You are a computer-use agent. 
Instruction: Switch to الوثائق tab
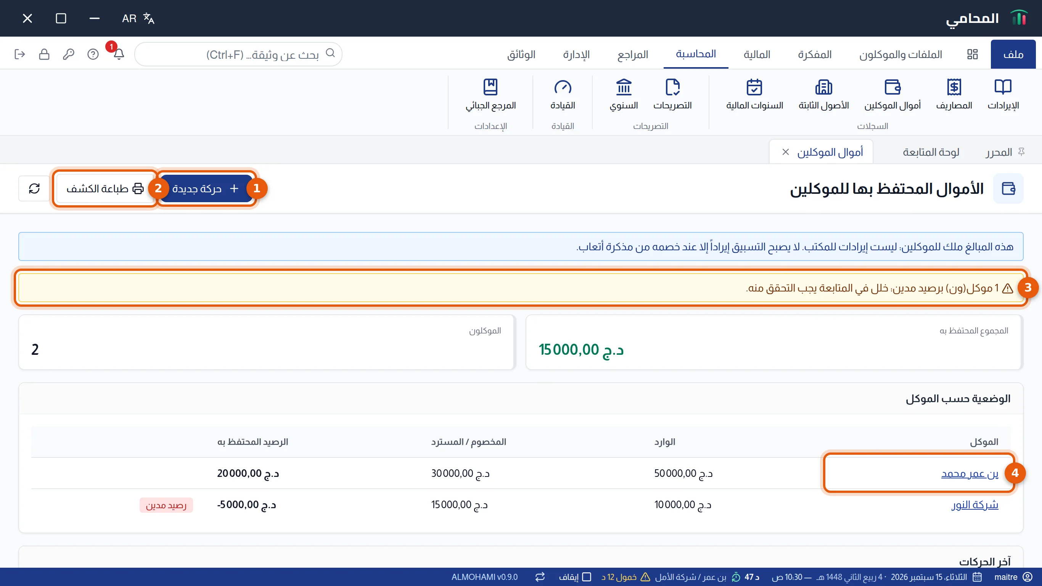[x=521, y=54]
